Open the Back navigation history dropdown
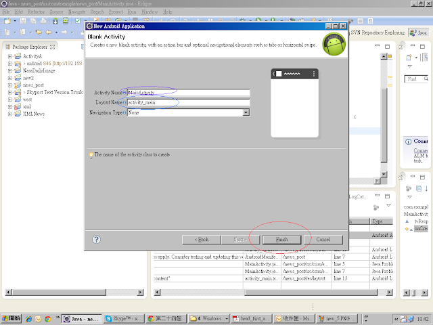 point(56,32)
